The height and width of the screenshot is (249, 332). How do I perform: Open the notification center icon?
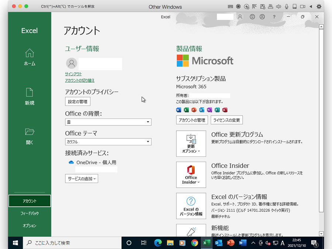(x=314, y=243)
